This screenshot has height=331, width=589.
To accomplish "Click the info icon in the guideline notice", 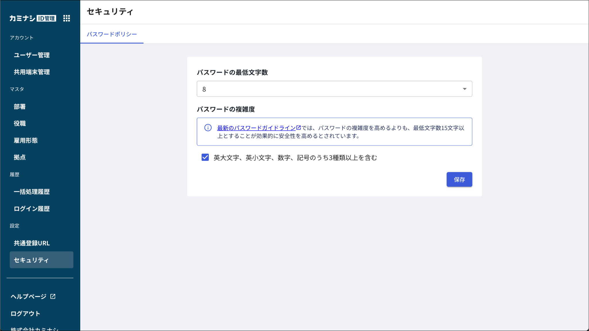I will click(x=208, y=128).
